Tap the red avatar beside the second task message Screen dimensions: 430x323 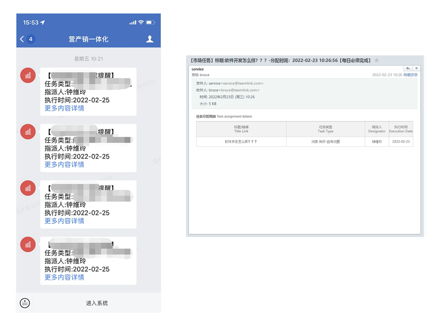tap(28, 132)
